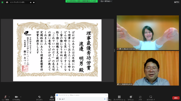Click the green encryption shield icon

coord(2,2)
